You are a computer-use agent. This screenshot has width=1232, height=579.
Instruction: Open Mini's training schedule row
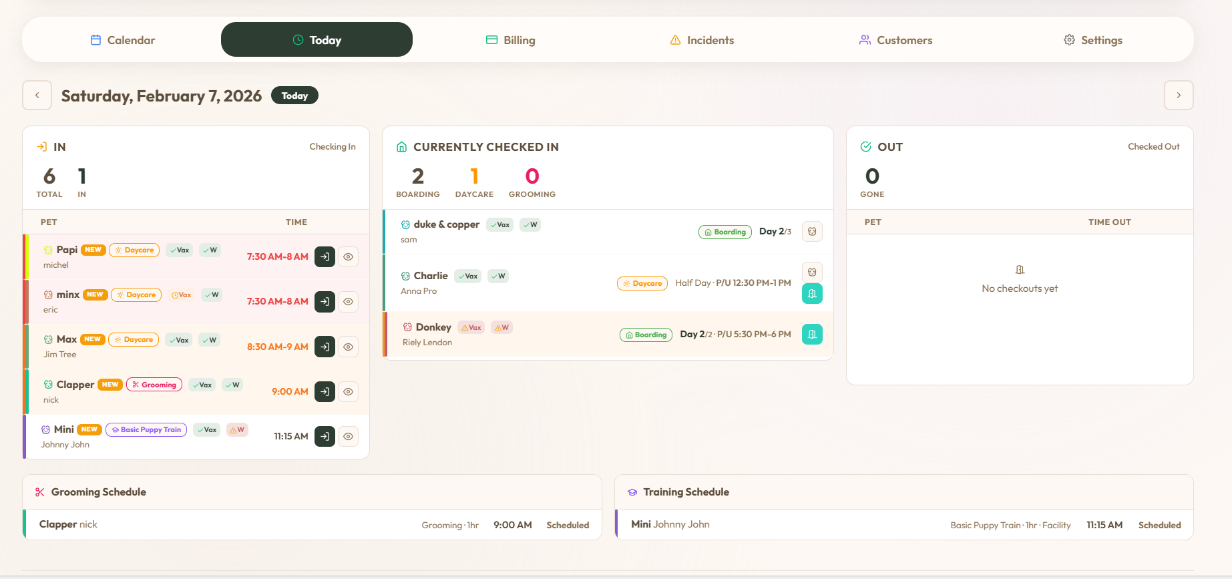coord(904,524)
